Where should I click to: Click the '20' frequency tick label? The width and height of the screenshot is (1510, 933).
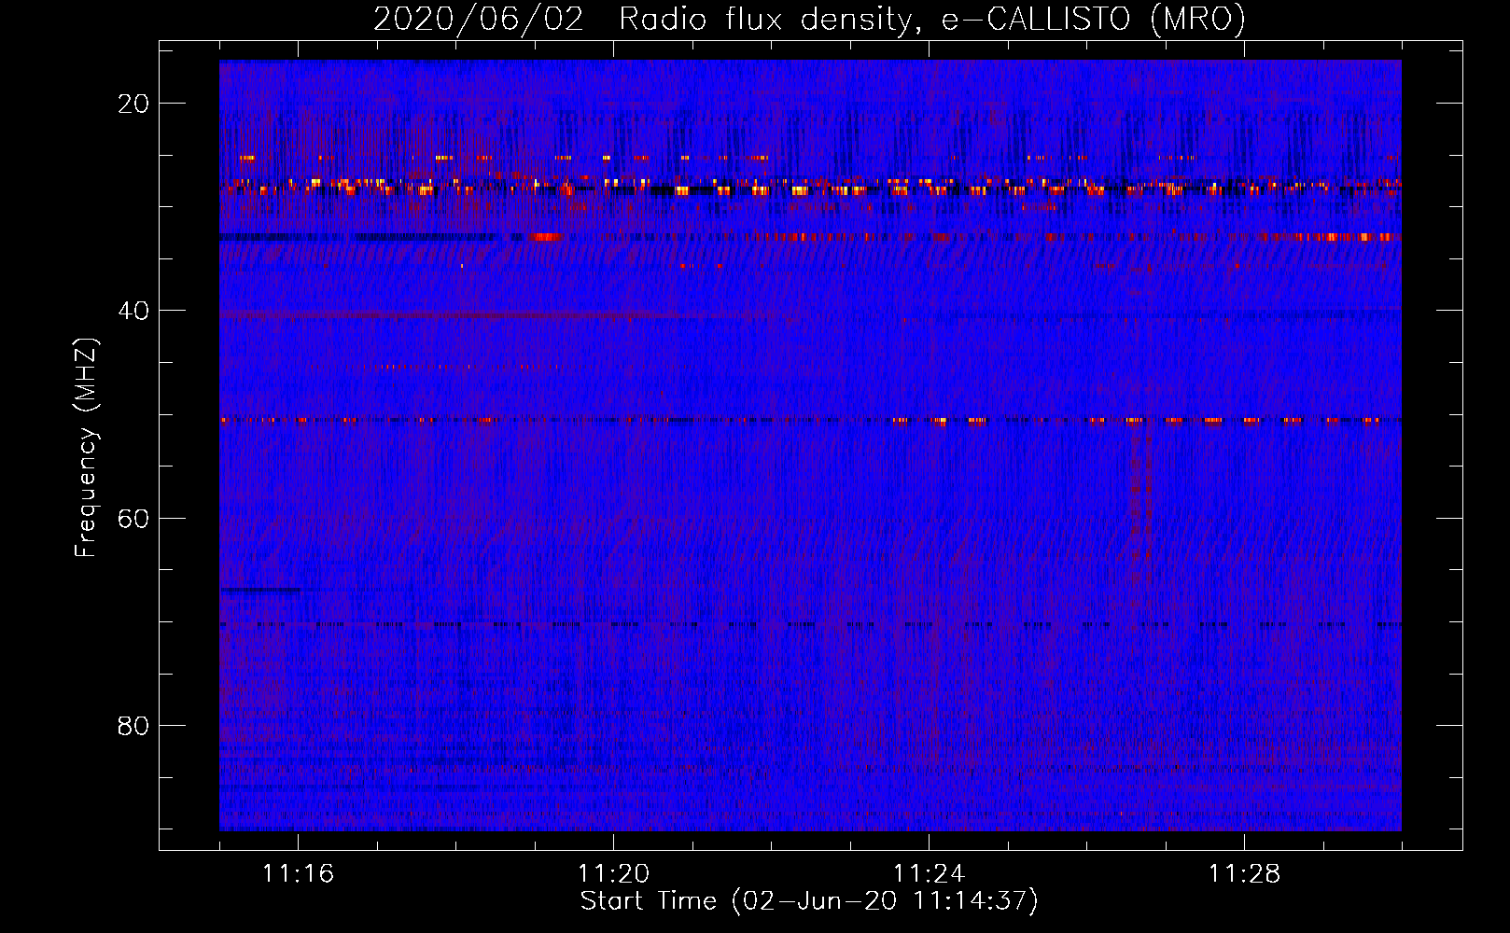[x=133, y=104]
